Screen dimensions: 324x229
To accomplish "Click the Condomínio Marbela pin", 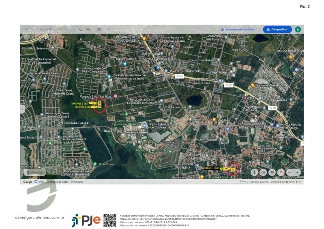I will [x=219, y=60].
